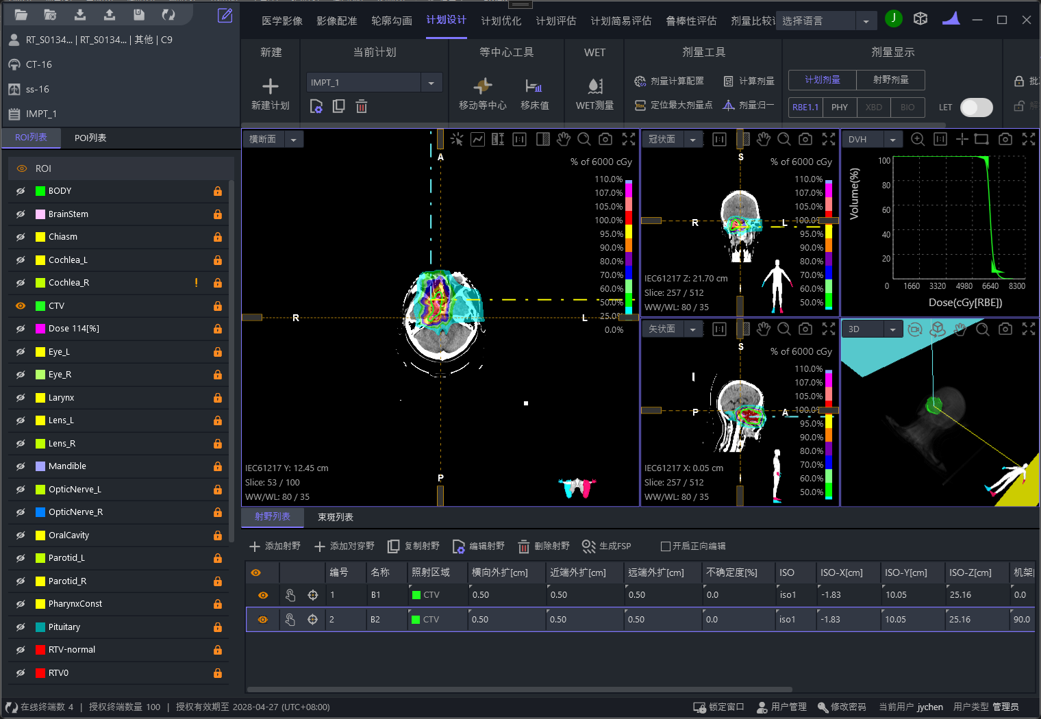Delete the current plan with trash icon
This screenshot has width=1041, height=719.
(362, 106)
